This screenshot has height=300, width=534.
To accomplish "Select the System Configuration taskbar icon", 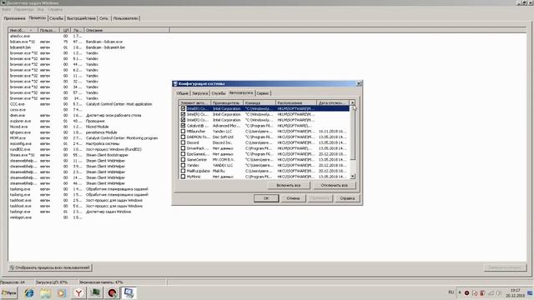I will pos(129,292).
